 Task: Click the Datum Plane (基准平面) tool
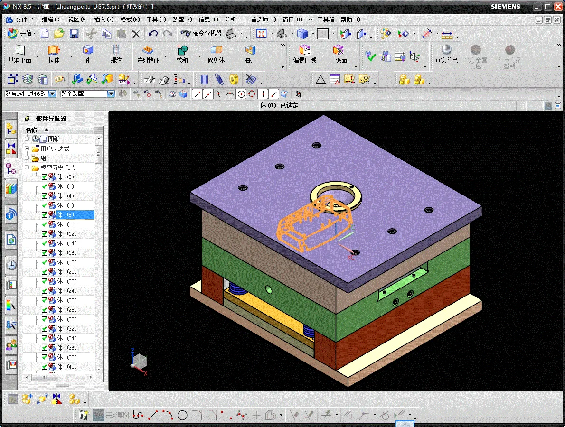(20, 55)
